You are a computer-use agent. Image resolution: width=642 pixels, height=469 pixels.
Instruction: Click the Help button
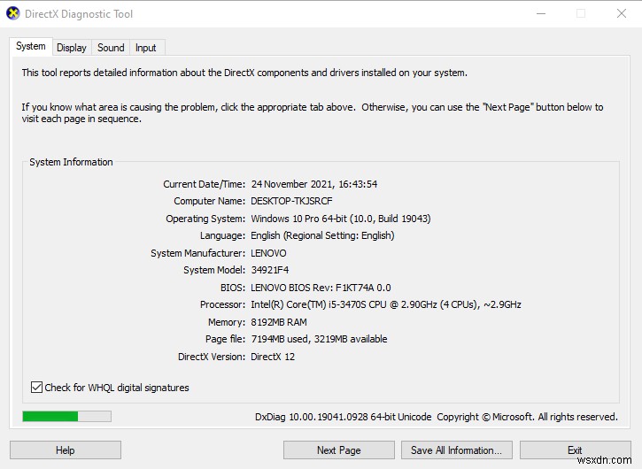66,450
